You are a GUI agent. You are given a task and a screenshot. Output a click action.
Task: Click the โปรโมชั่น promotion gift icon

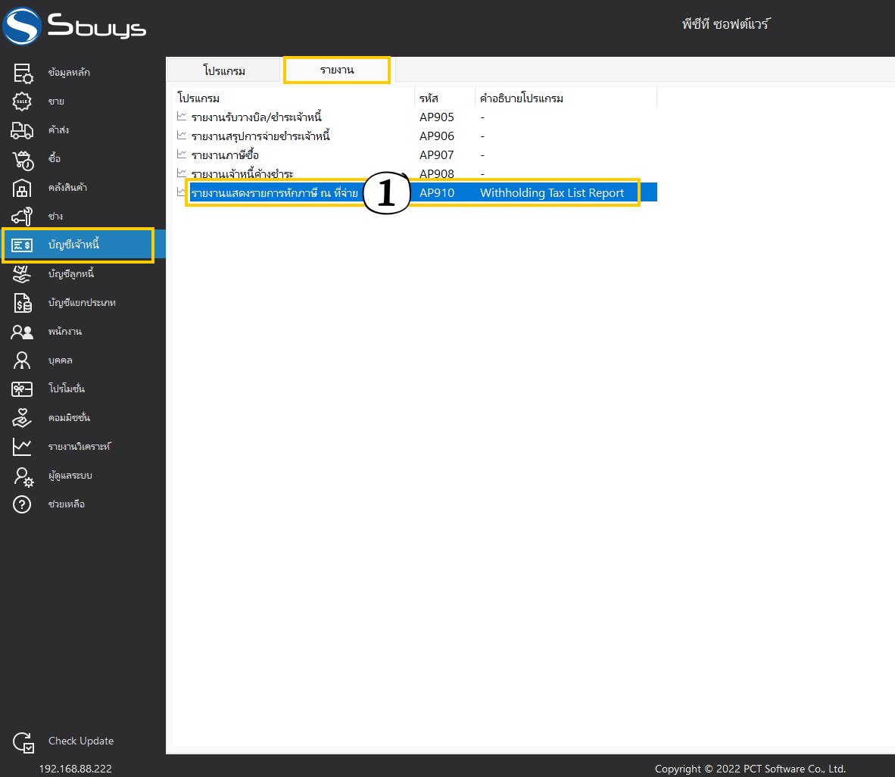(22, 388)
